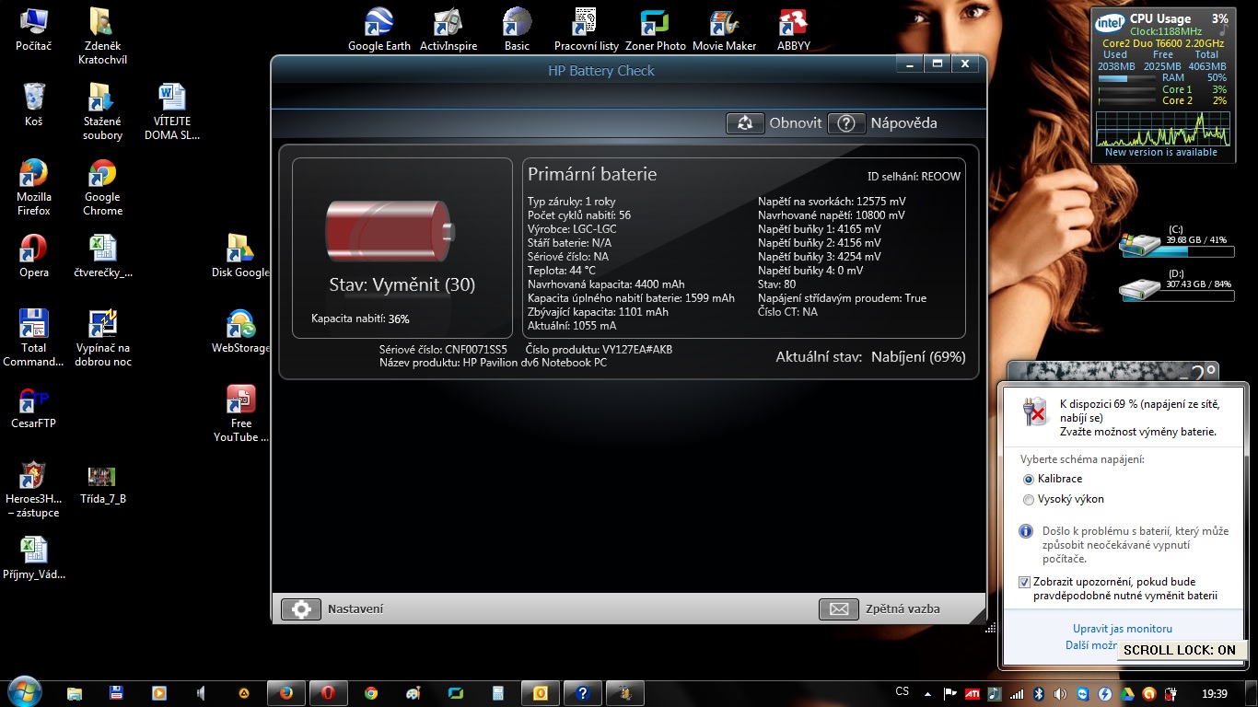Screen dimensions: 1258x707
Task: Click 'Stav: Vyměnit (30)' status text
Action: click(x=402, y=285)
